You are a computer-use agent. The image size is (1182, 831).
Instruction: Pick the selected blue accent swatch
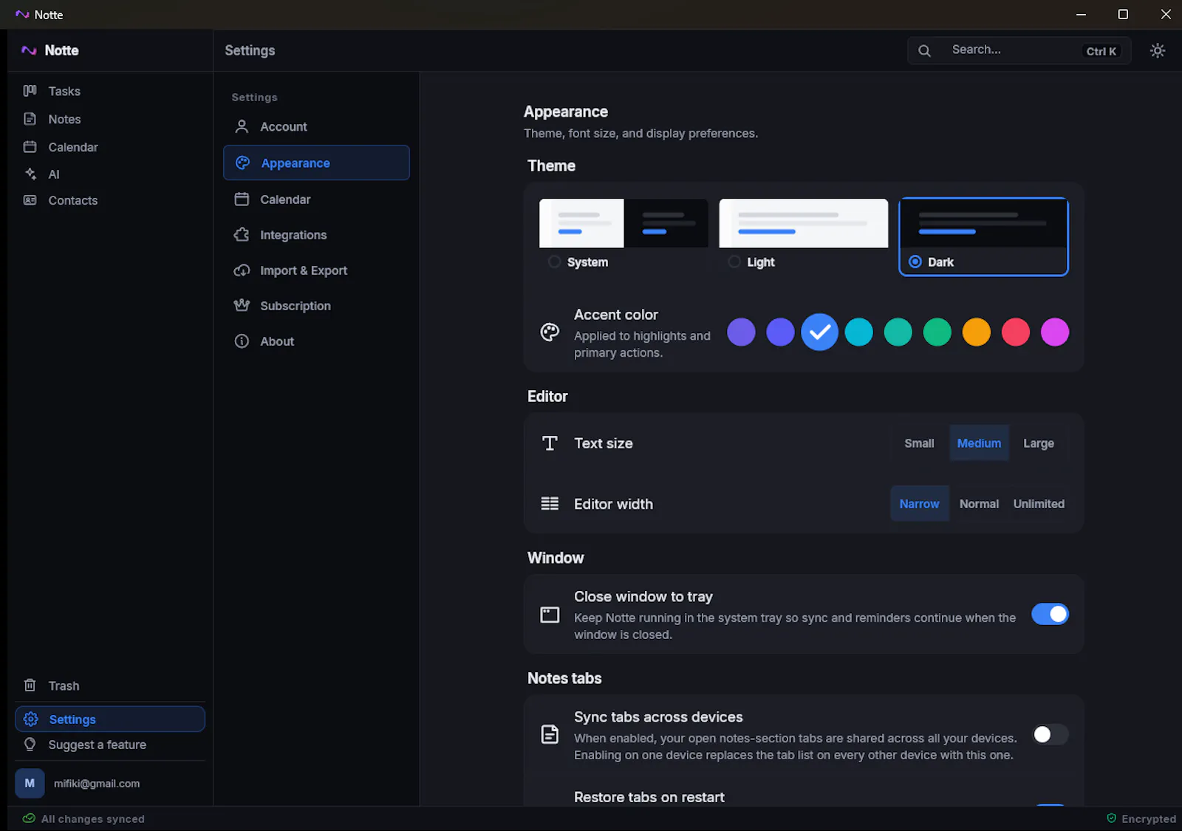point(819,332)
